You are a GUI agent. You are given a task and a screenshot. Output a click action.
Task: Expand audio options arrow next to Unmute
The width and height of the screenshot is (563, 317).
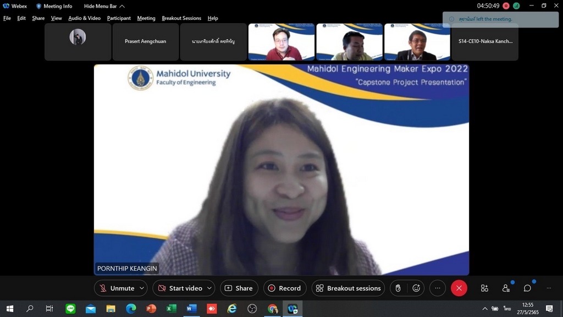pyautogui.click(x=142, y=288)
